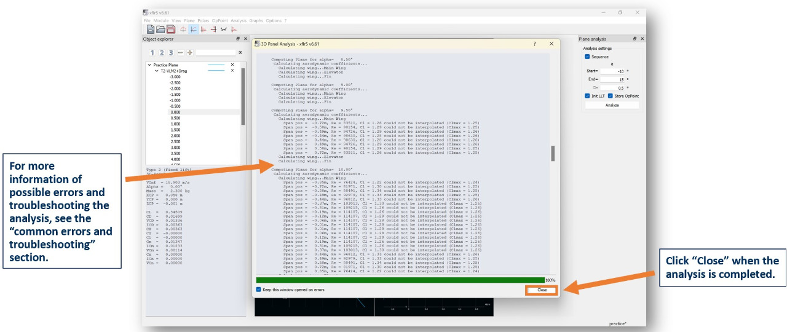Click the help question mark in dialog title
The image size is (787, 332).
534,44
